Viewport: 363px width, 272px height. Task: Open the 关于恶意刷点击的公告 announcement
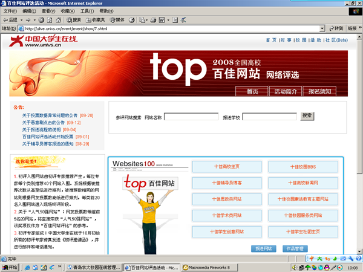(44, 123)
